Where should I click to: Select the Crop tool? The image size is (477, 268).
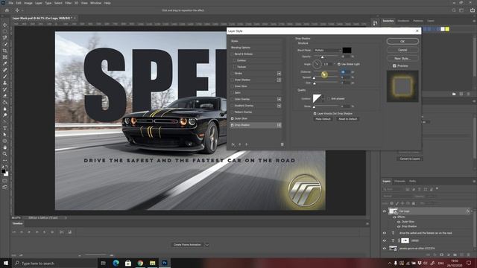(x=5, y=51)
